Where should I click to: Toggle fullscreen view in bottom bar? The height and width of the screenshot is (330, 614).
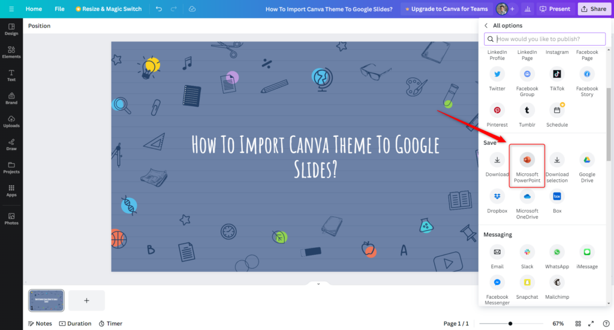click(x=591, y=323)
